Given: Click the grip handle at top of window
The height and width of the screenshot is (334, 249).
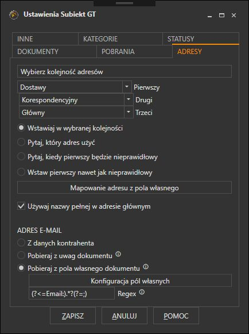Looking at the screenshot, I should pos(124,3).
